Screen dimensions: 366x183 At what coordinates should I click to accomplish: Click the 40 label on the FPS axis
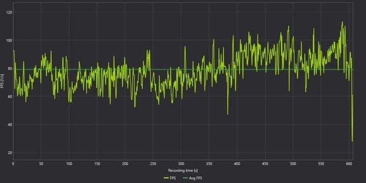point(10,125)
